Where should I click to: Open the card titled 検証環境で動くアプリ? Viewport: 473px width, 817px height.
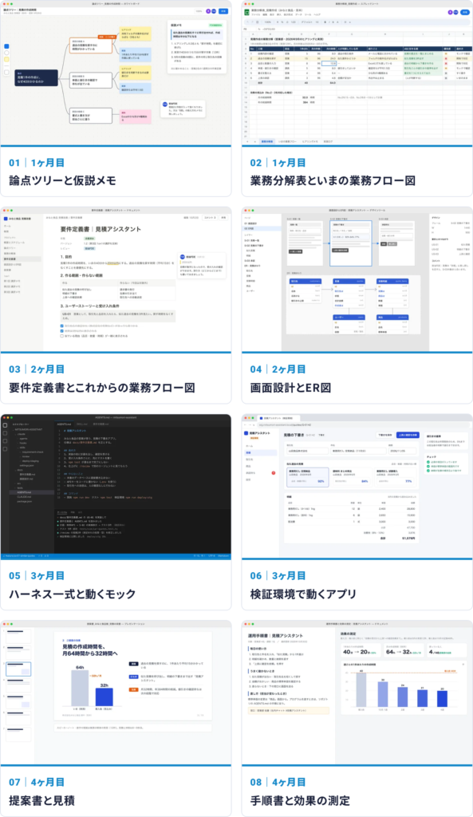pyautogui.click(x=357, y=511)
